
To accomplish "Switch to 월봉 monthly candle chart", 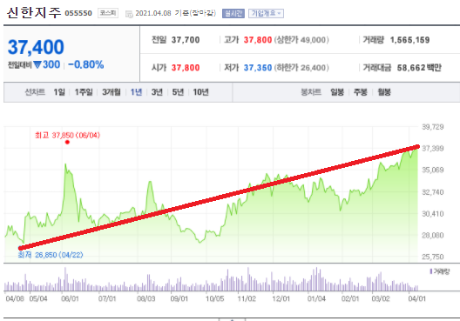I will tap(384, 92).
